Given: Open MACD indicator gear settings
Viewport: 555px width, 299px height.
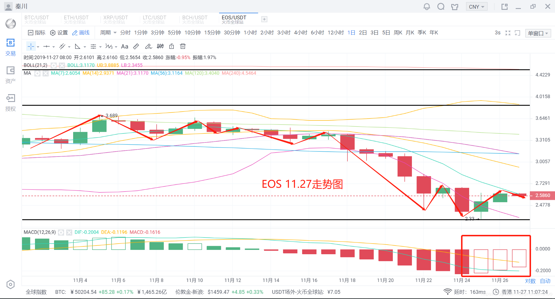Looking at the screenshot, I should point(61,232).
